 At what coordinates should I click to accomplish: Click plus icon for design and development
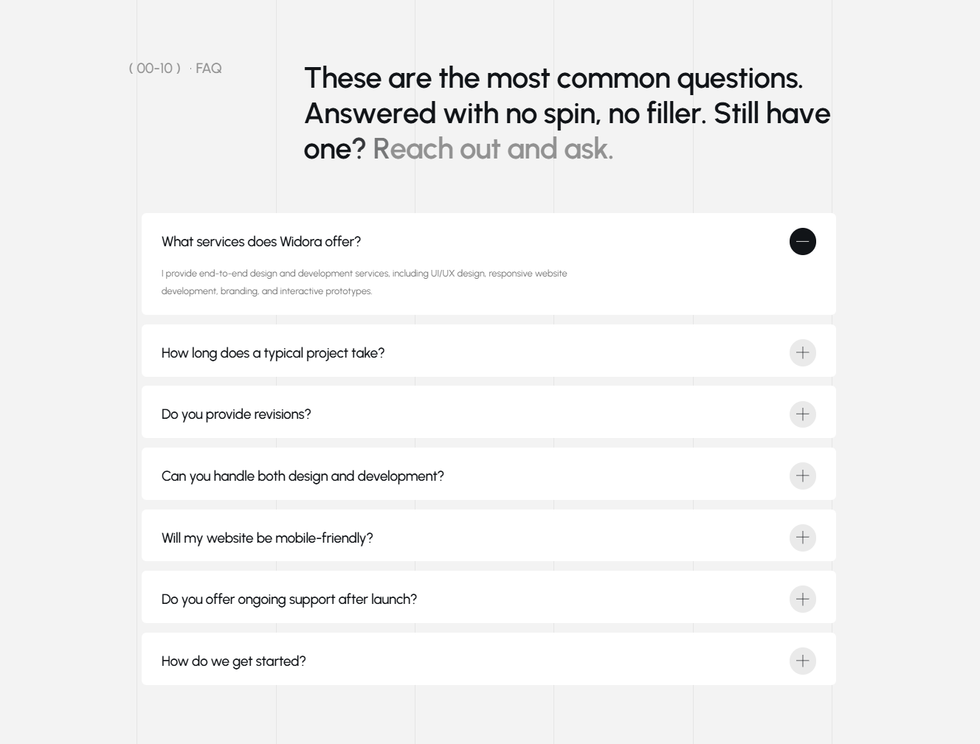pos(802,476)
